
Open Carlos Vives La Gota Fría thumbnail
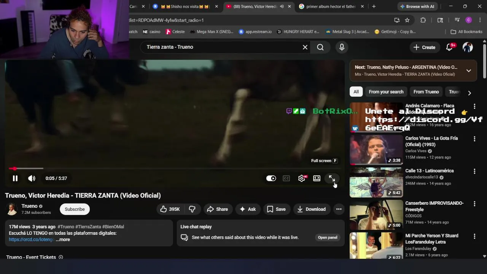point(376,150)
